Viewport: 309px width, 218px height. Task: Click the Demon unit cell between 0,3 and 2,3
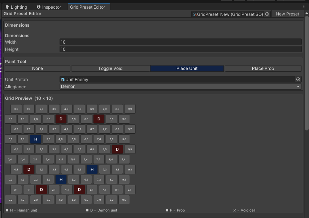click(29, 169)
